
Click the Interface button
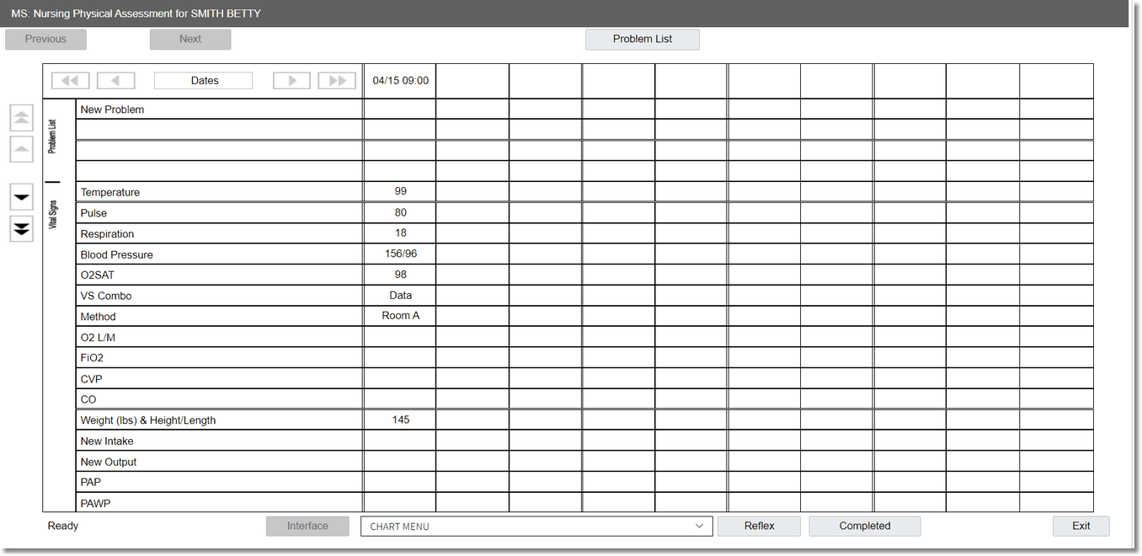(307, 526)
